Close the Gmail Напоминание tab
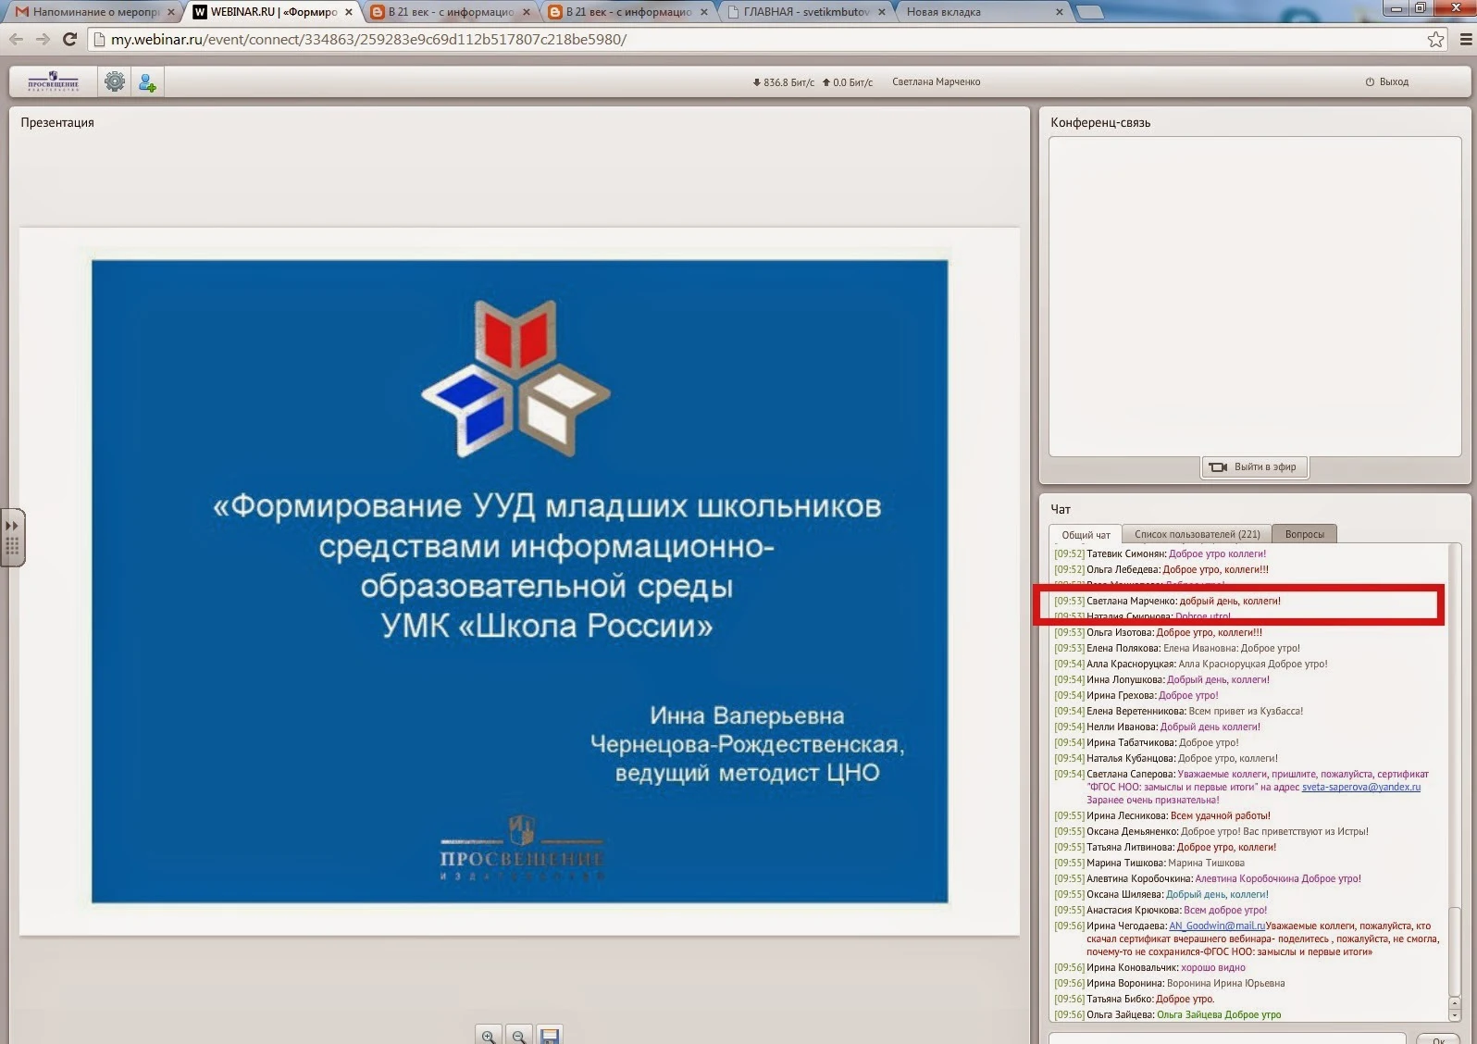Image resolution: width=1477 pixels, height=1044 pixels. pos(171,12)
